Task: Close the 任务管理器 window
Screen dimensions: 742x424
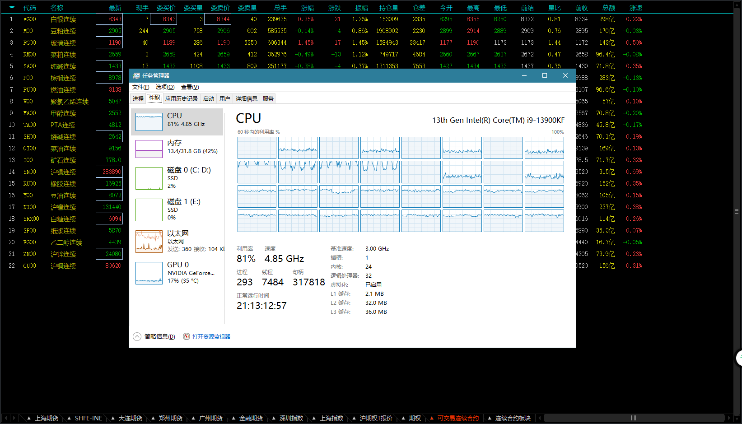Action: [565, 75]
